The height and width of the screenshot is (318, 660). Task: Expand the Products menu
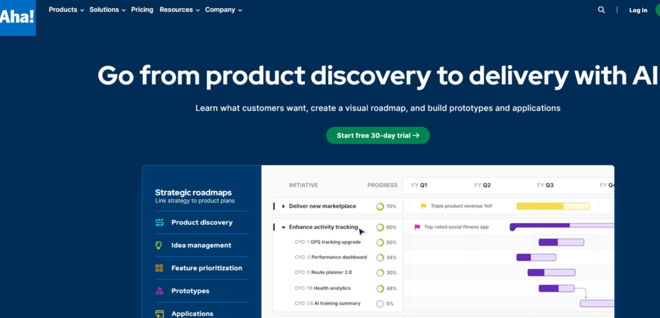coord(66,10)
